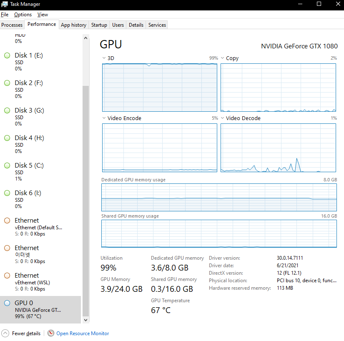Click the GPU 0 blue circle icon

[x=7, y=303]
